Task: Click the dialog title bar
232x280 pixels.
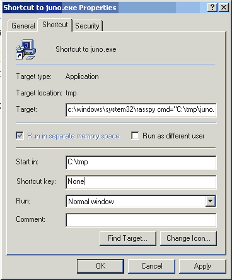Action: (105, 8)
